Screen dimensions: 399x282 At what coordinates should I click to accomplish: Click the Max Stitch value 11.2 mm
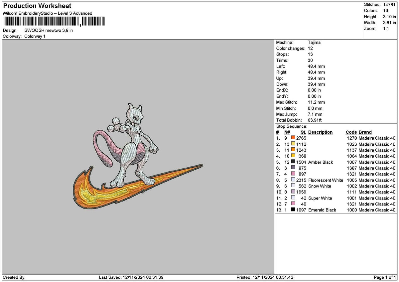(x=317, y=102)
